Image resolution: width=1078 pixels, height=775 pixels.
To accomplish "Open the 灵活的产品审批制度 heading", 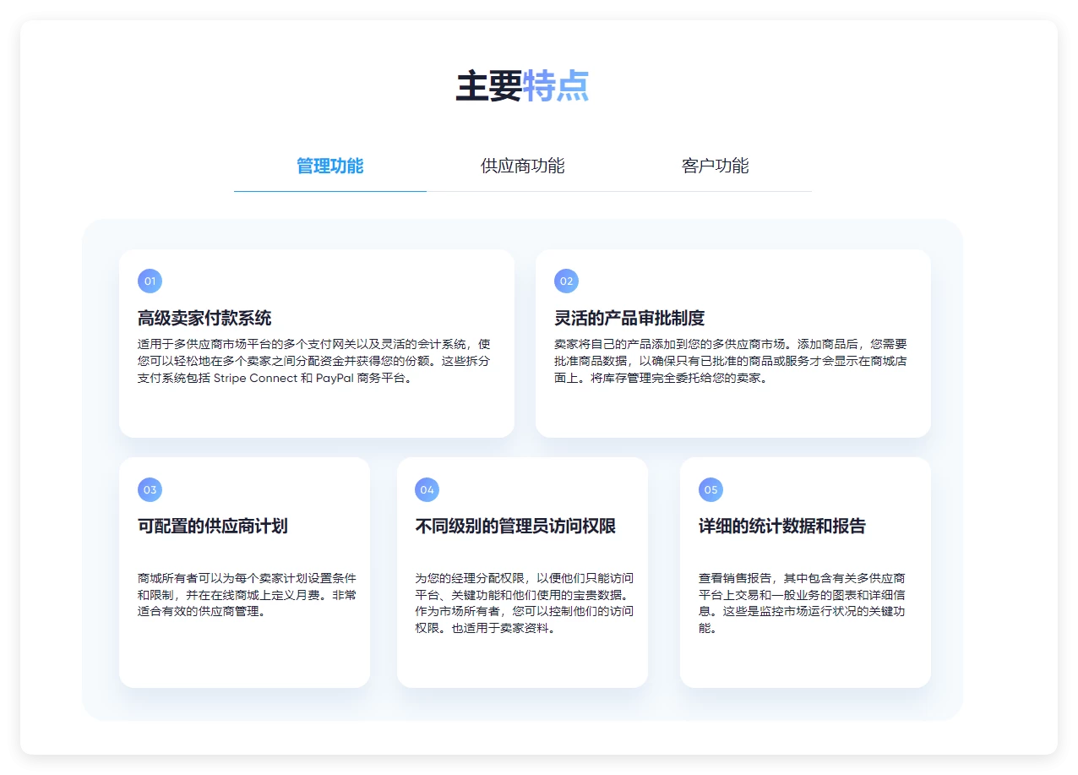I will tap(629, 319).
